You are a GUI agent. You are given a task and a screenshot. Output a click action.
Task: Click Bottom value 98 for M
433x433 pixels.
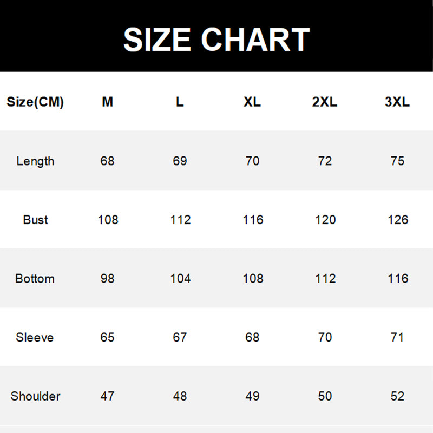coord(107,279)
